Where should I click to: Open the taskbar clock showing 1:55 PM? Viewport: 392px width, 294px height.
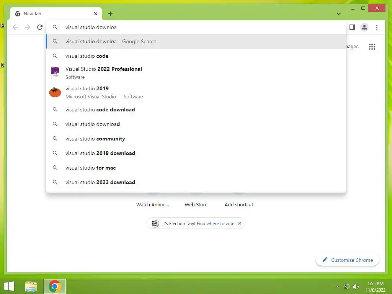pyautogui.click(x=376, y=287)
